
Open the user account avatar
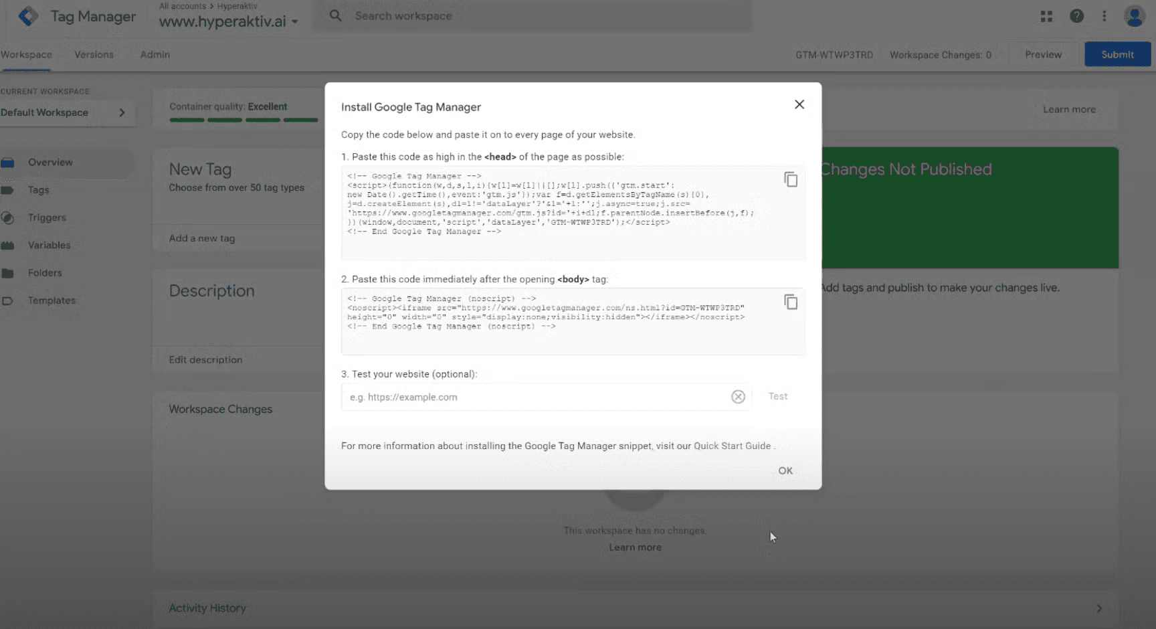click(x=1135, y=16)
